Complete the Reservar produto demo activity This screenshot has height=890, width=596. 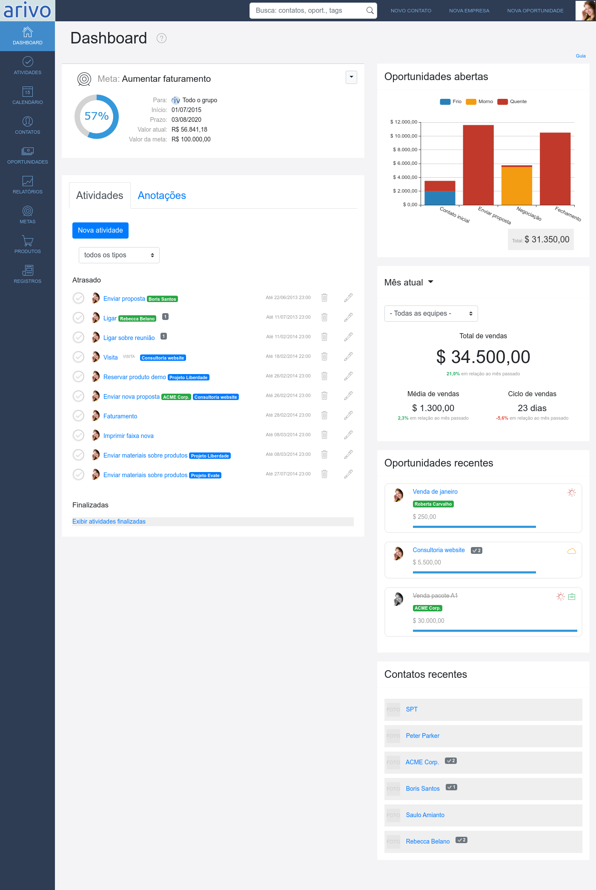point(79,377)
